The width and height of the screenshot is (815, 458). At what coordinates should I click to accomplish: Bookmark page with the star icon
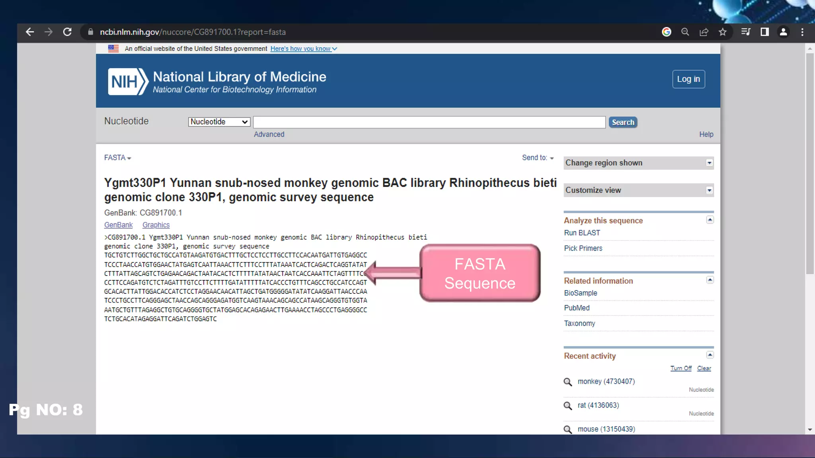[723, 32]
